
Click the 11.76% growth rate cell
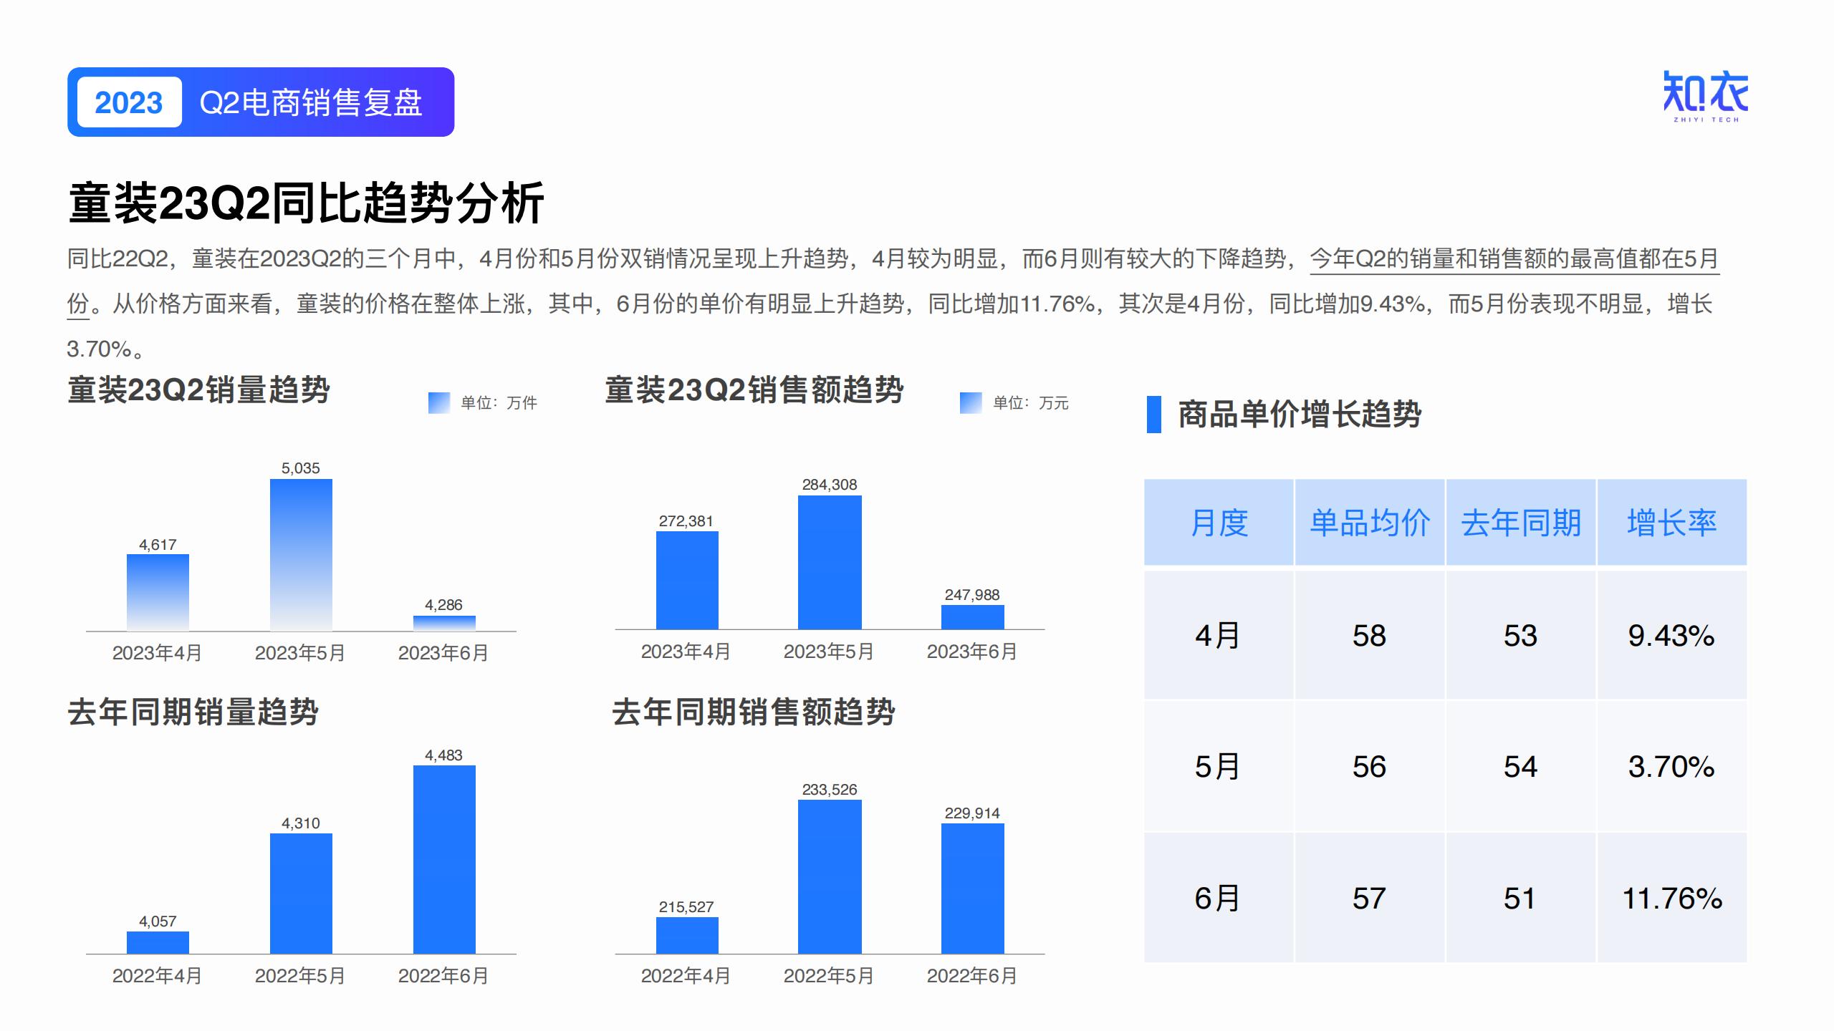point(1672,899)
